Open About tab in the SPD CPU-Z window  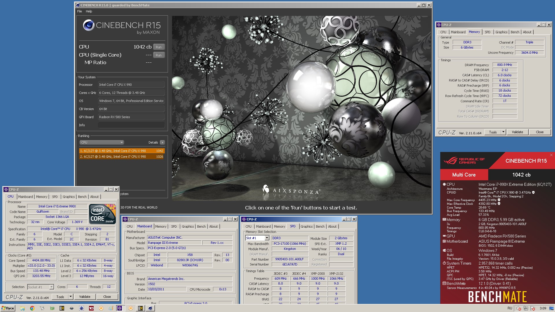[x=332, y=226]
